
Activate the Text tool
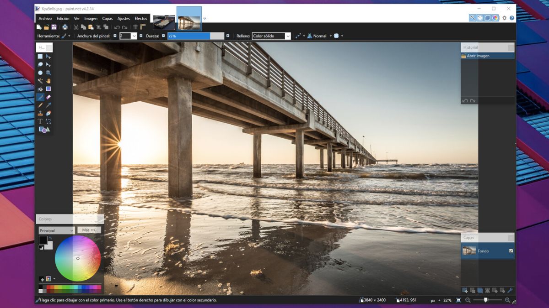[x=40, y=121]
